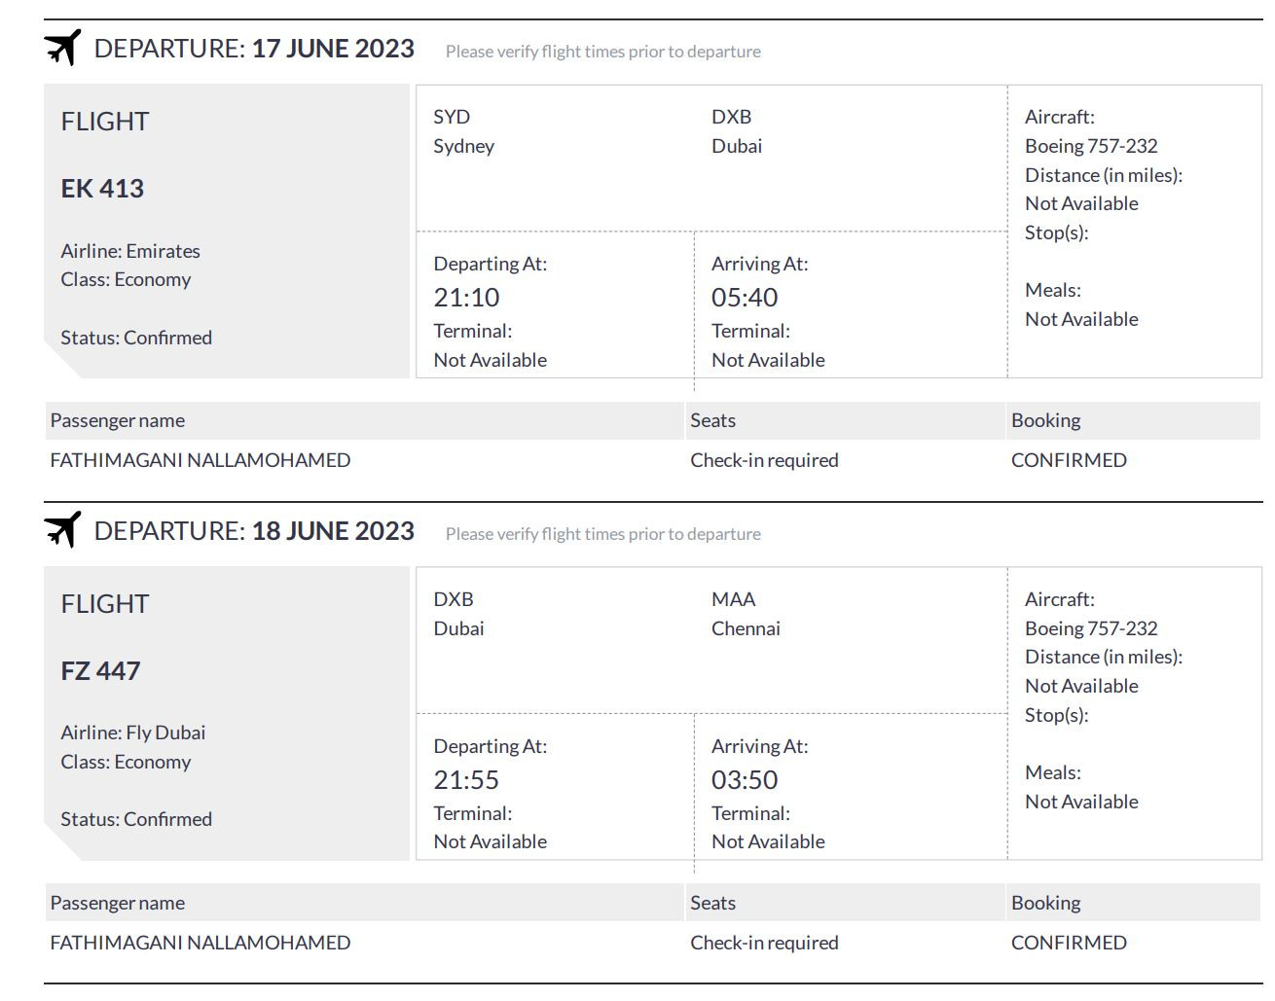This screenshot has width=1275, height=1001.
Task: Click the 03:50 arrival time
Action: coord(745,779)
